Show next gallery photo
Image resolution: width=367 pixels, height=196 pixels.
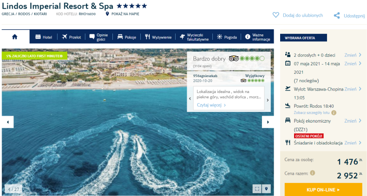[x=268, y=122]
